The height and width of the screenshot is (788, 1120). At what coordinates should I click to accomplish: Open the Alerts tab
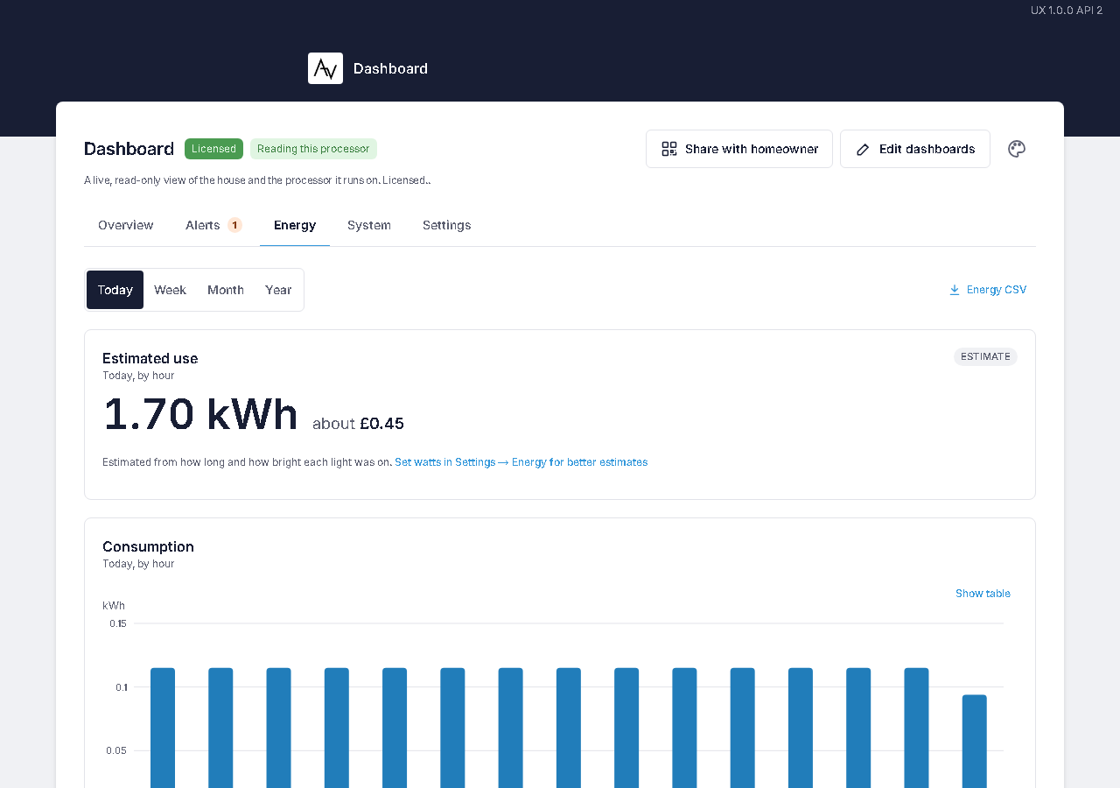tap(213, 225)
